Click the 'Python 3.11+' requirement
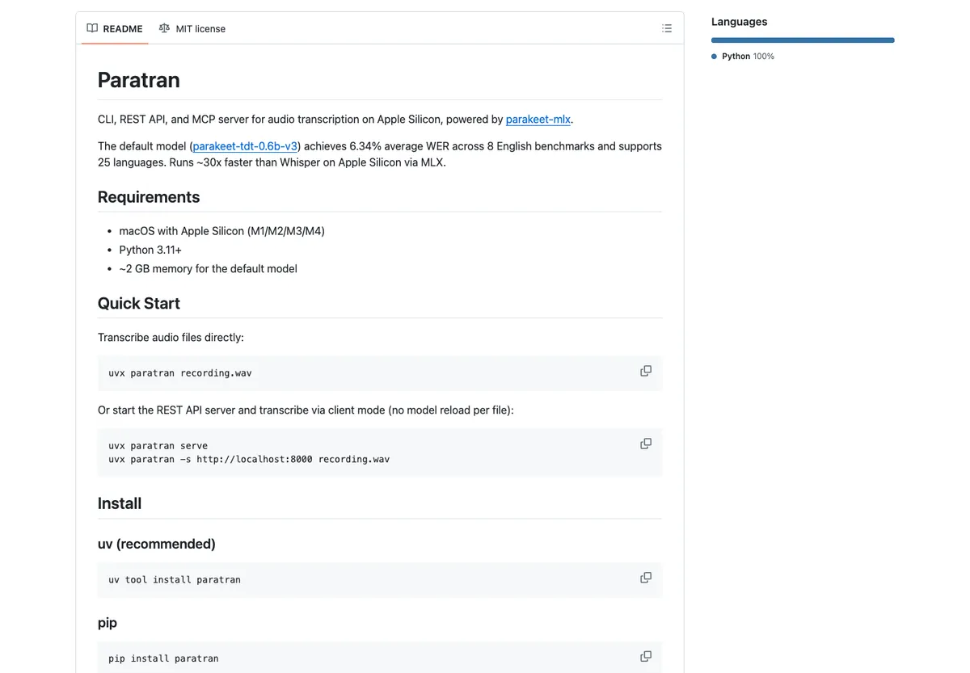This screenshot has width=970, height=673. point(150,250)
